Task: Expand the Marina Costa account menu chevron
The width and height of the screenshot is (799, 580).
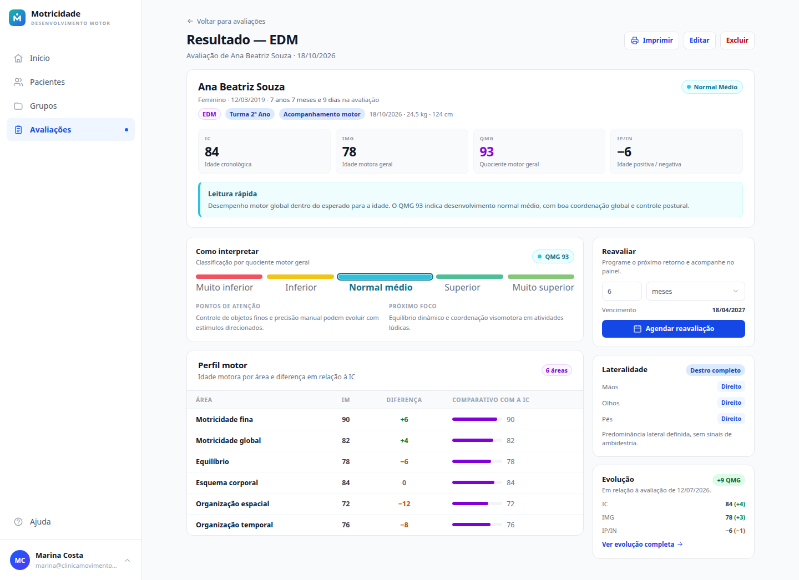Action: coord(128,561)
